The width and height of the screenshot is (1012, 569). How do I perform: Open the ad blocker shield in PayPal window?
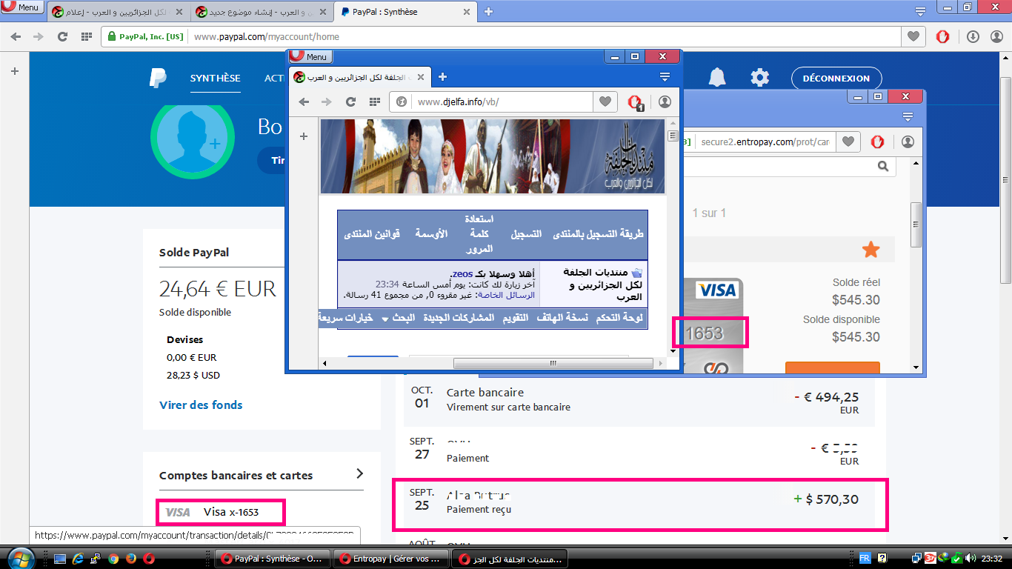942,36
